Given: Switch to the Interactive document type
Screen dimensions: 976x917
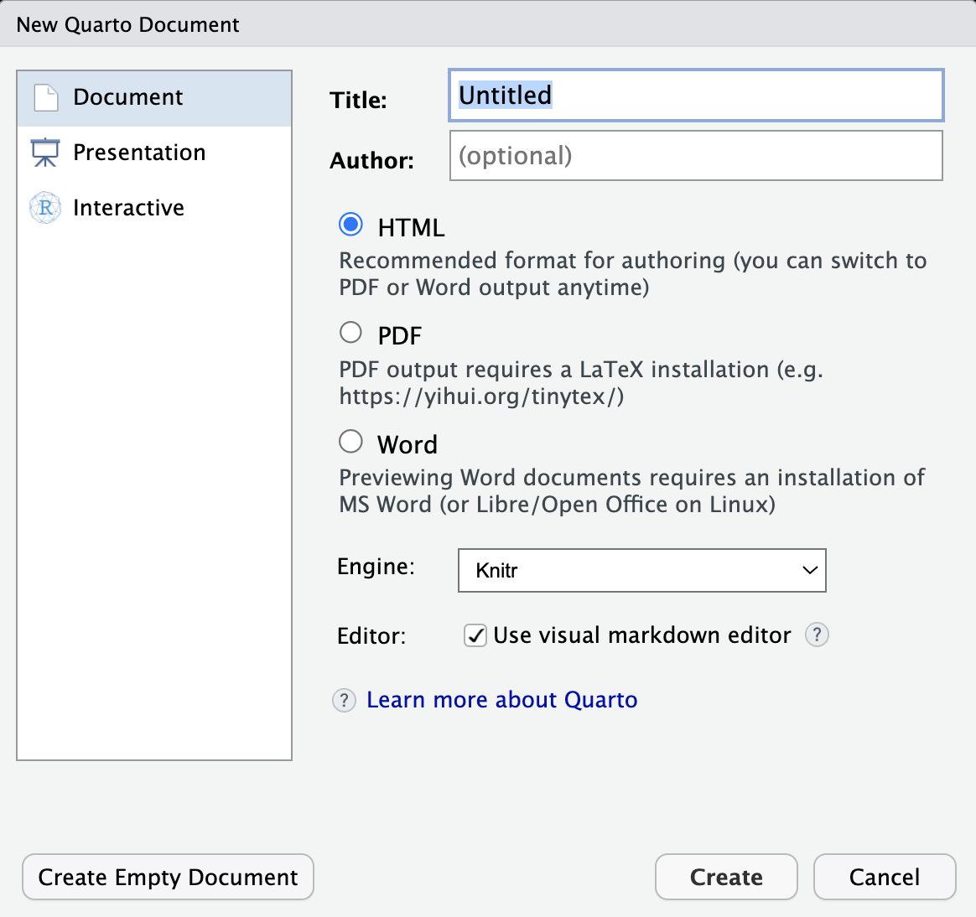Looking at the screenshot, I should (x=154, y=208).
